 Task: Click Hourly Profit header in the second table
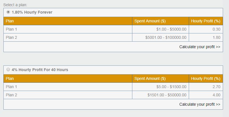coord(205,78)
